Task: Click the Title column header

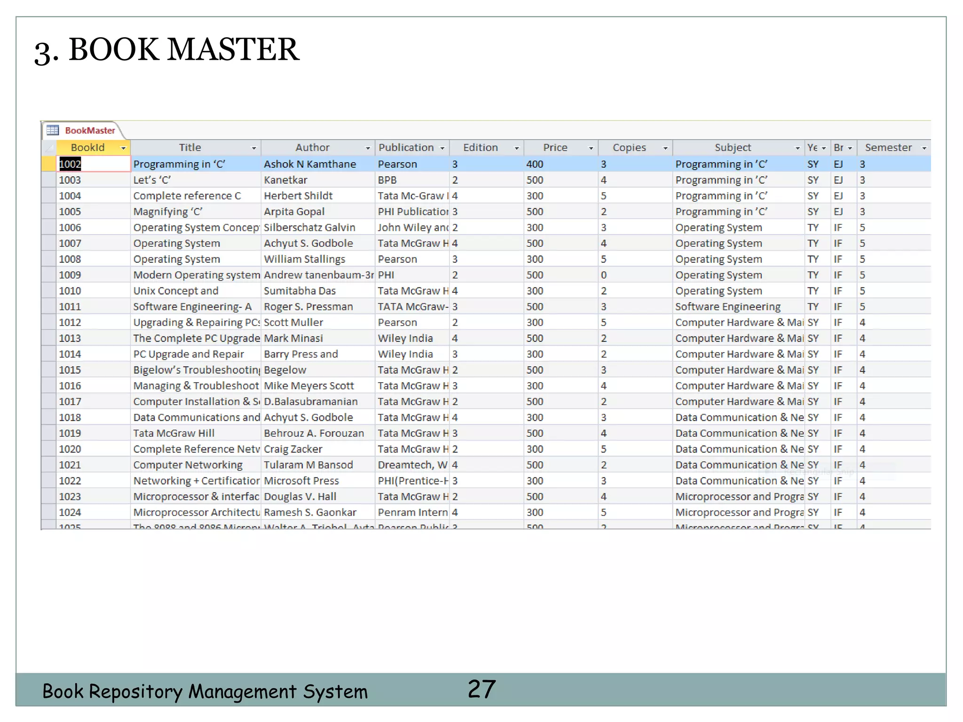Action: 196,148
